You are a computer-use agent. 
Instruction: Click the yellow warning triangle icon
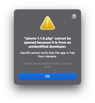(47, 23)
